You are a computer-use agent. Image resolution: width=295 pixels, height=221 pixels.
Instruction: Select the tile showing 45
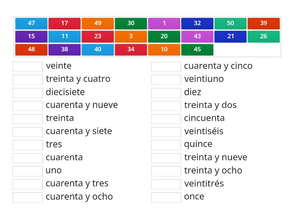point(197,49)
